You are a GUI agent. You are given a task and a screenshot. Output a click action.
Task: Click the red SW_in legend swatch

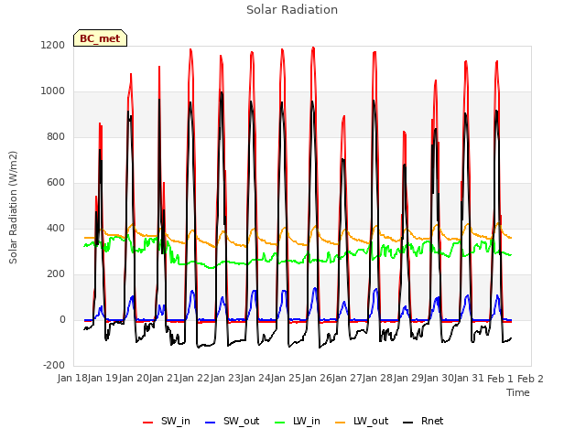pos(148,423)
